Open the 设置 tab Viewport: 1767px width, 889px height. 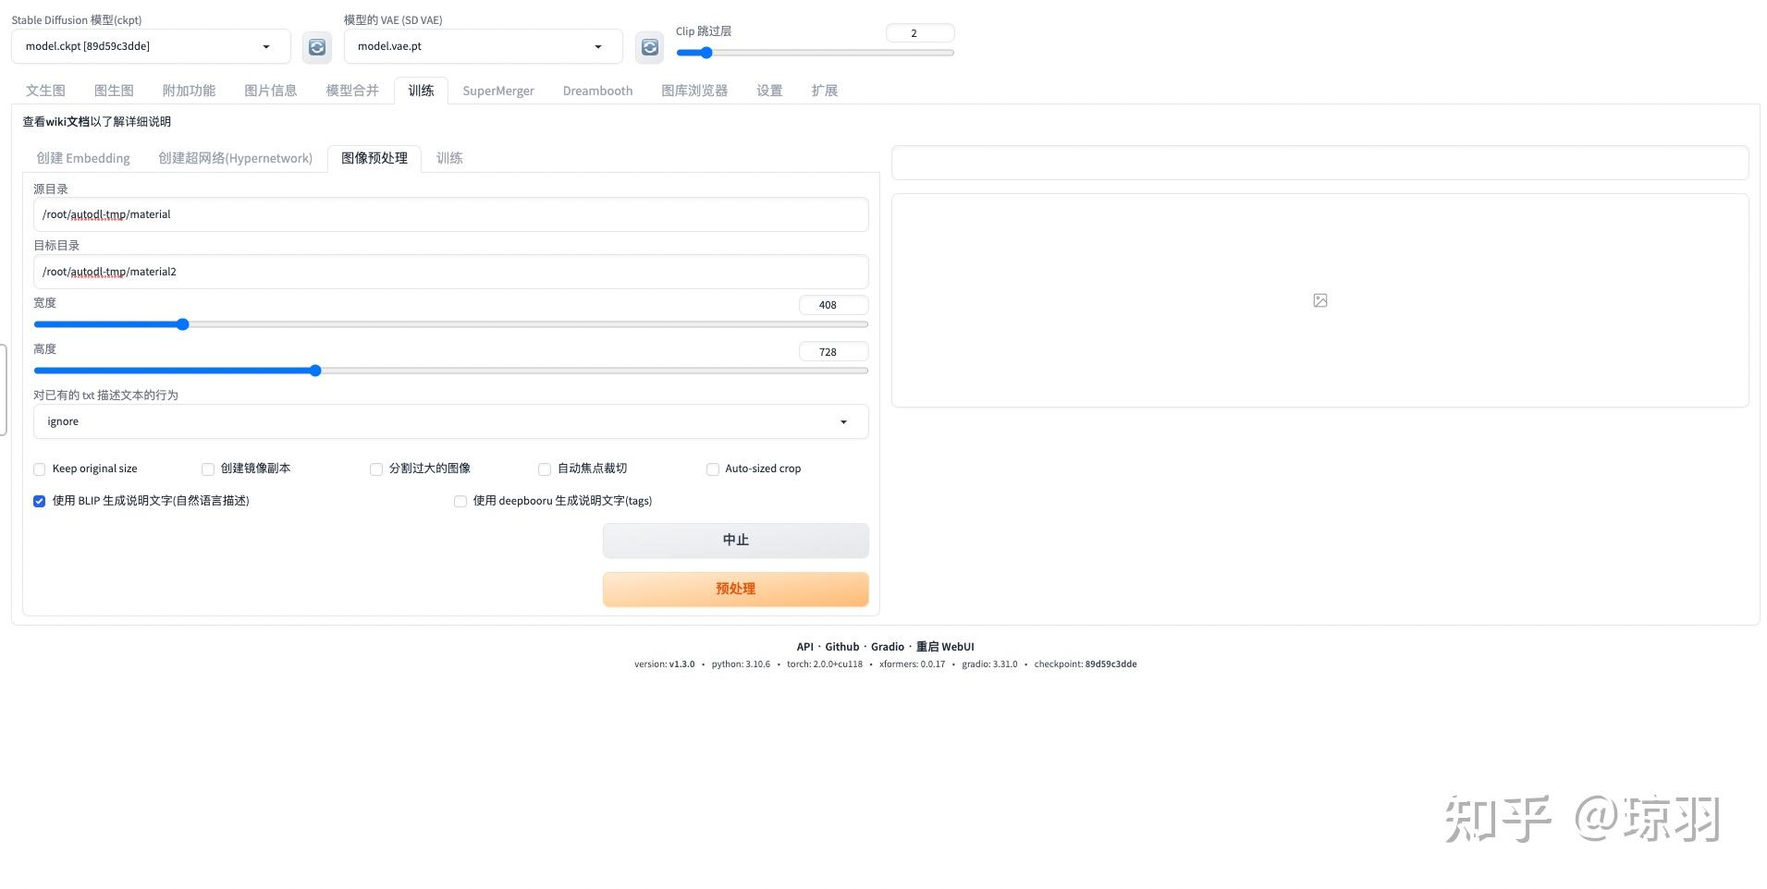769,91
